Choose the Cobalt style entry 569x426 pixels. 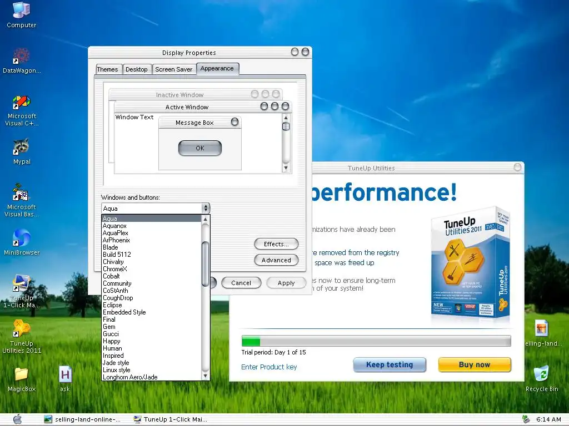pos(151,276)
